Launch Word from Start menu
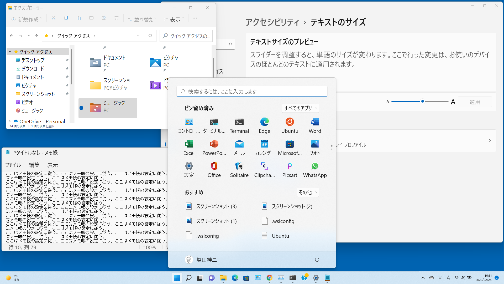Screen dimensions: 504x284 [x=315, y=125]
